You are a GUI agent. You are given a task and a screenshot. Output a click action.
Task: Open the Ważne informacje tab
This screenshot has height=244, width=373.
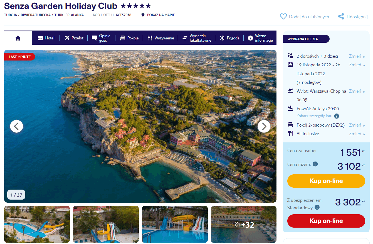click(260, 38)
